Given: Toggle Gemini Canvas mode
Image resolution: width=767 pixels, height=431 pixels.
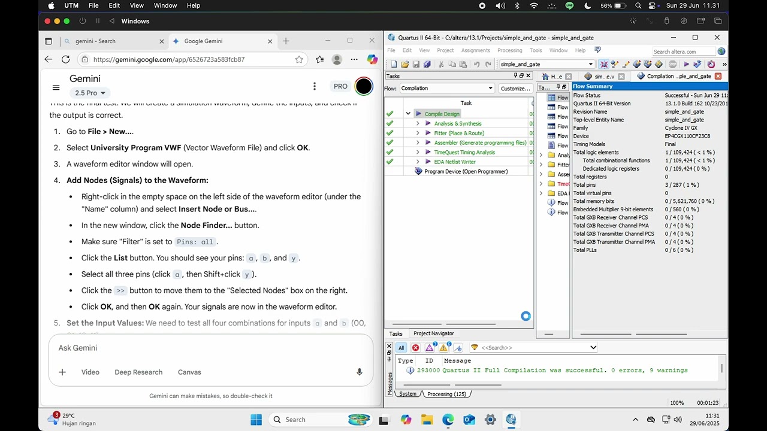Looking at the screenshot, I should click(x=189, y=372).
